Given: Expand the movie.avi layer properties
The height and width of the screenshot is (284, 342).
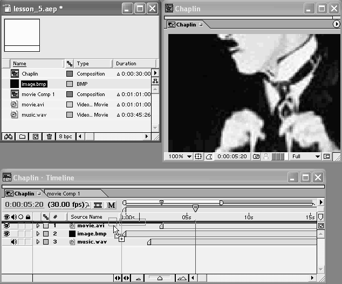Looking at the screenshot, I should click(38, 226).
